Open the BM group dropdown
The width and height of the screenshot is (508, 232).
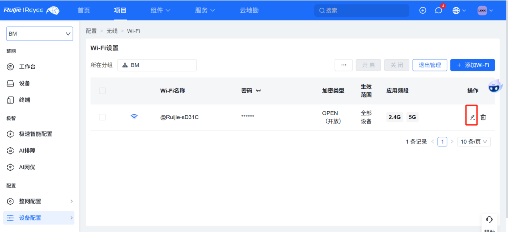[x=39, y=34]
